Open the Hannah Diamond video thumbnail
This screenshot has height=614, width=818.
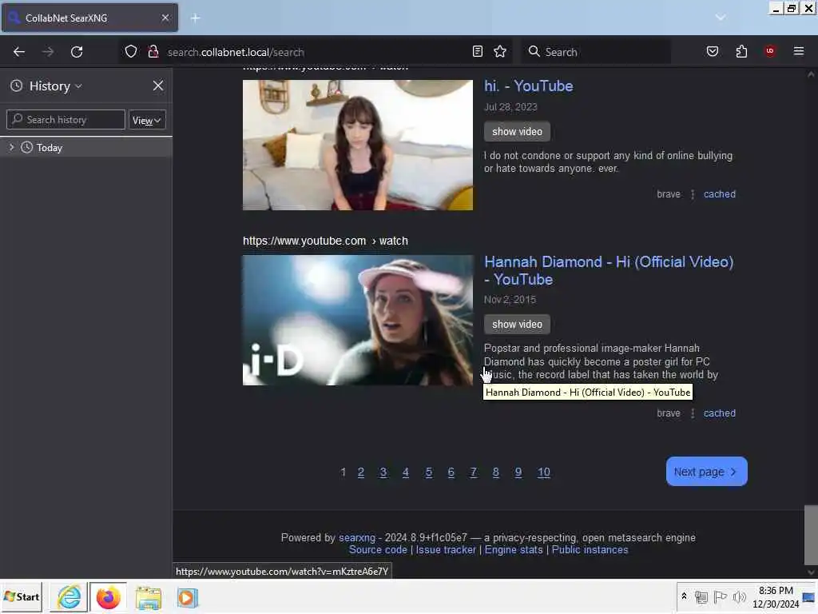point(357,320)
